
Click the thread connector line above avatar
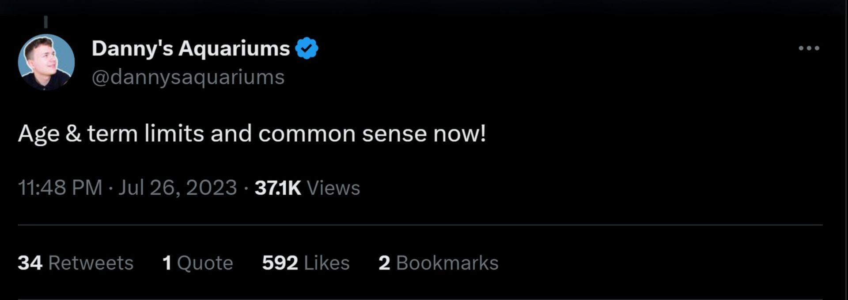tap(46, 22)
